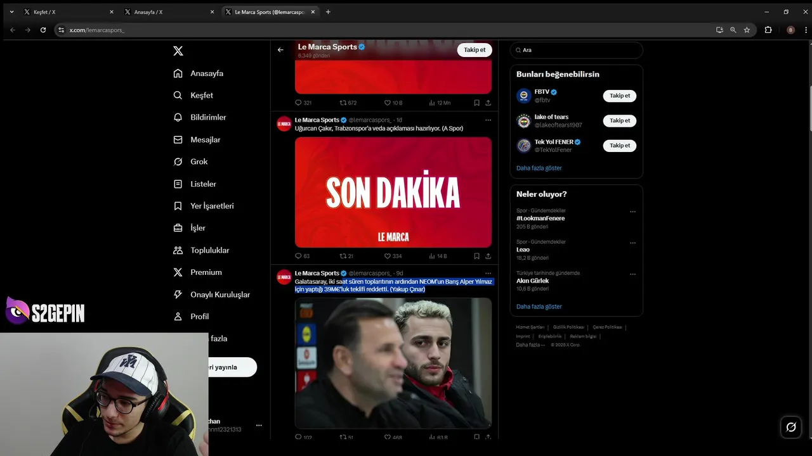
Task: Open the Akın Gürlek trending topic
Action: 532,281
